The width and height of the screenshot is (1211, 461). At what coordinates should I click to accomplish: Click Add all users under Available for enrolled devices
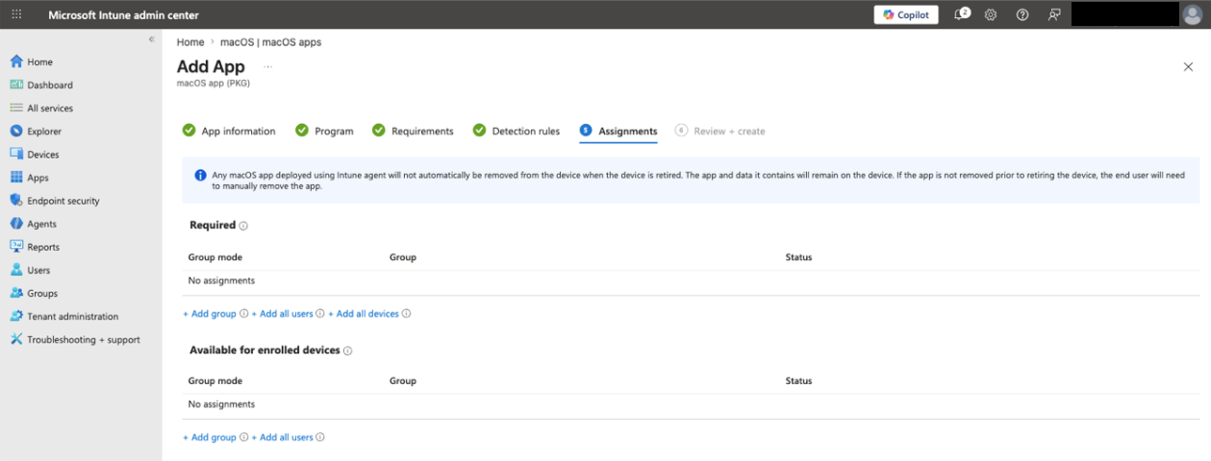click(282, 437)
